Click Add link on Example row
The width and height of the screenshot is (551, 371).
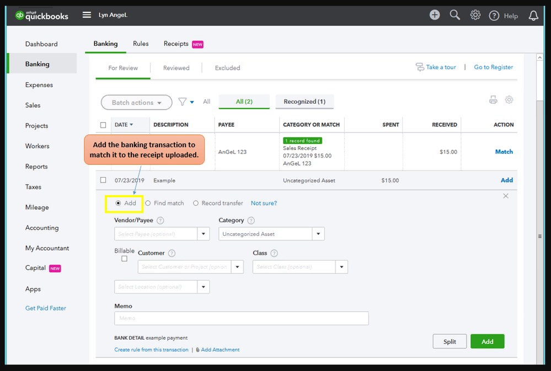pyautogui.click(x=507, y=180)
